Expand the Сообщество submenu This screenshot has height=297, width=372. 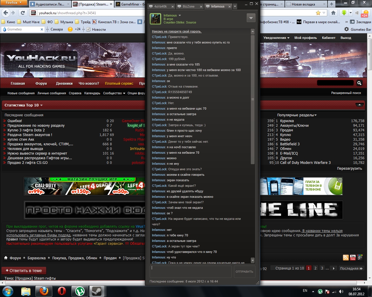point(114,93)
